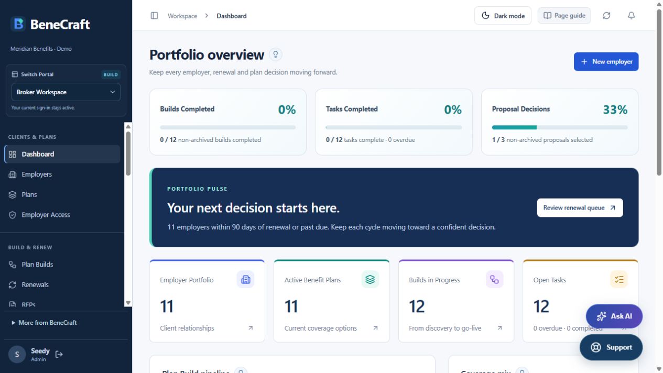Click the BUILD badge in Switch Portal
Screen dimensions: 663x373
[111, 74]
